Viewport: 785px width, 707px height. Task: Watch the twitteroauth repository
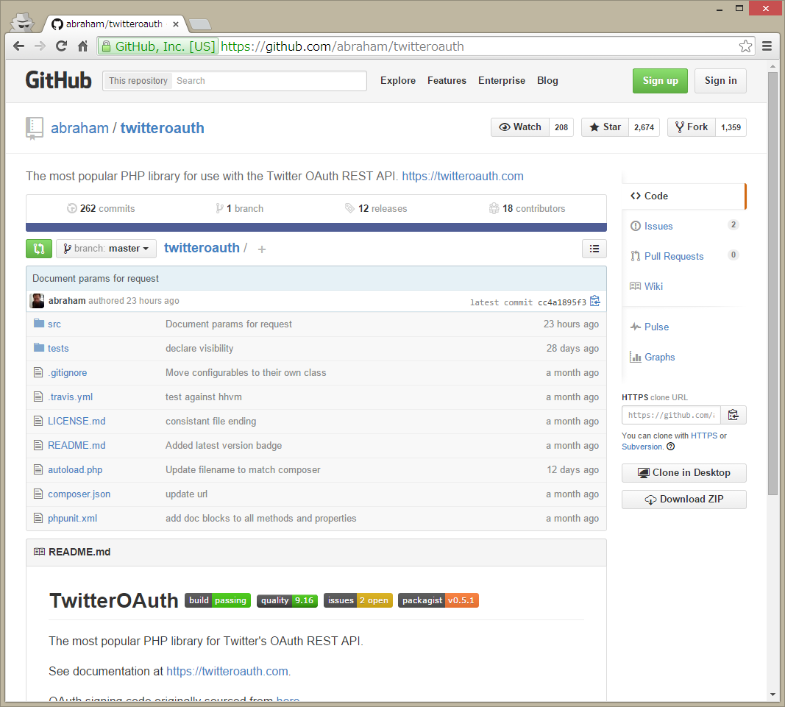click(519, 127)
